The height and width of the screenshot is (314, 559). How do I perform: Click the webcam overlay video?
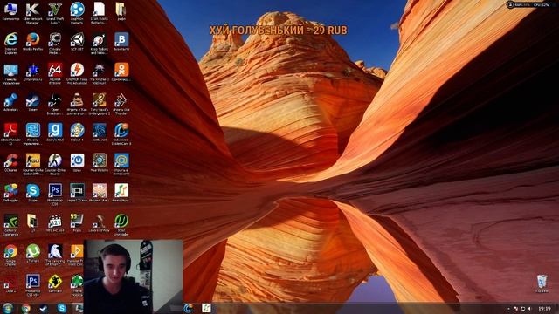pyautogui.click(x=134, y=276)
